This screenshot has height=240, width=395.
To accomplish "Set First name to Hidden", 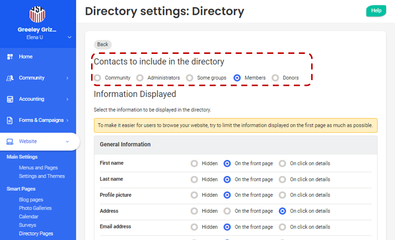I will [x=194, y=164].
